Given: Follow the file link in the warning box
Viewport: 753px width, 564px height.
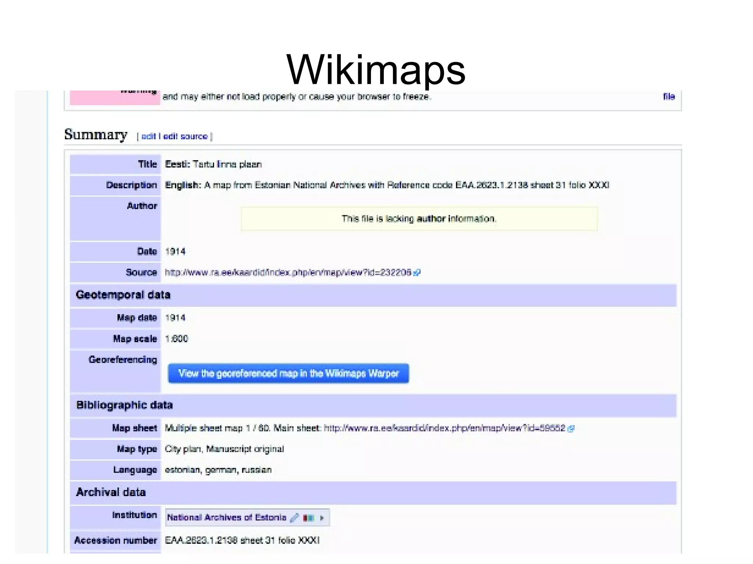Looking at the screenshot, I should click(669, 97).
